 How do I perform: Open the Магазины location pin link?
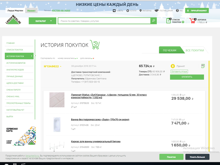140,11
